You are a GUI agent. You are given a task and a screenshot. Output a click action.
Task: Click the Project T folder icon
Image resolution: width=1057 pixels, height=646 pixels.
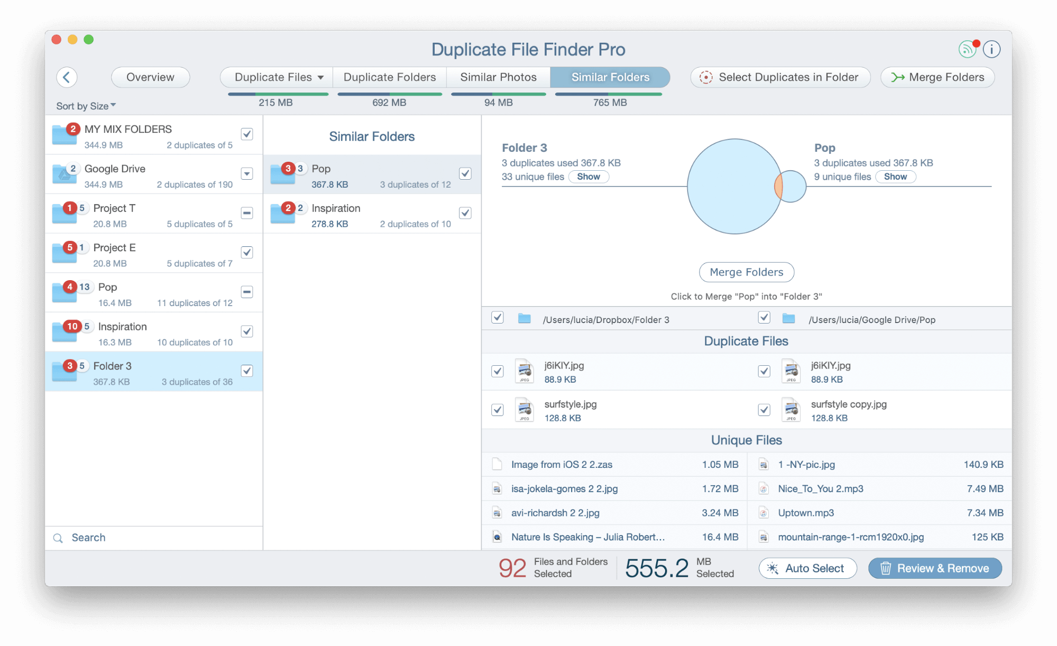(65, 214)
